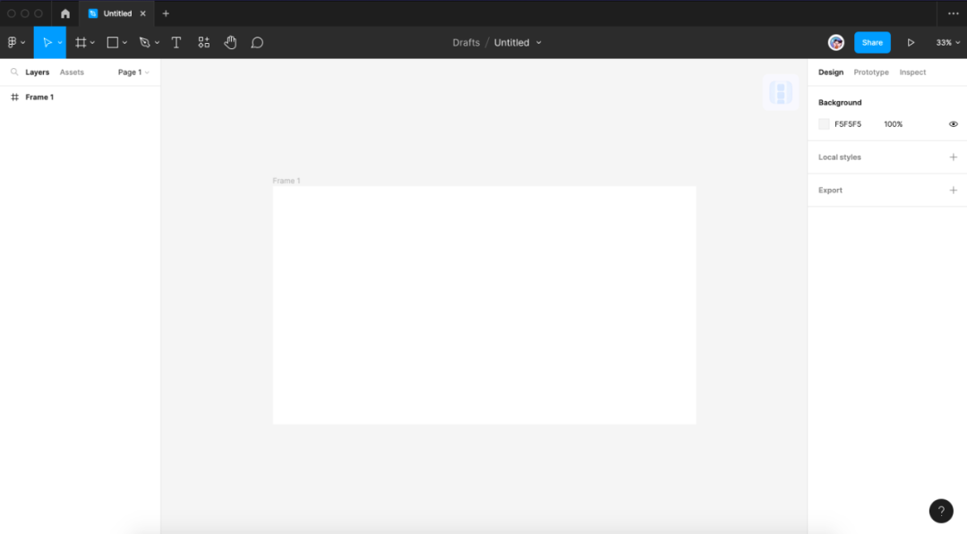This screenshot has height=534, width=967.
Task: Select the Pen tool
Action: coord(145,43)
